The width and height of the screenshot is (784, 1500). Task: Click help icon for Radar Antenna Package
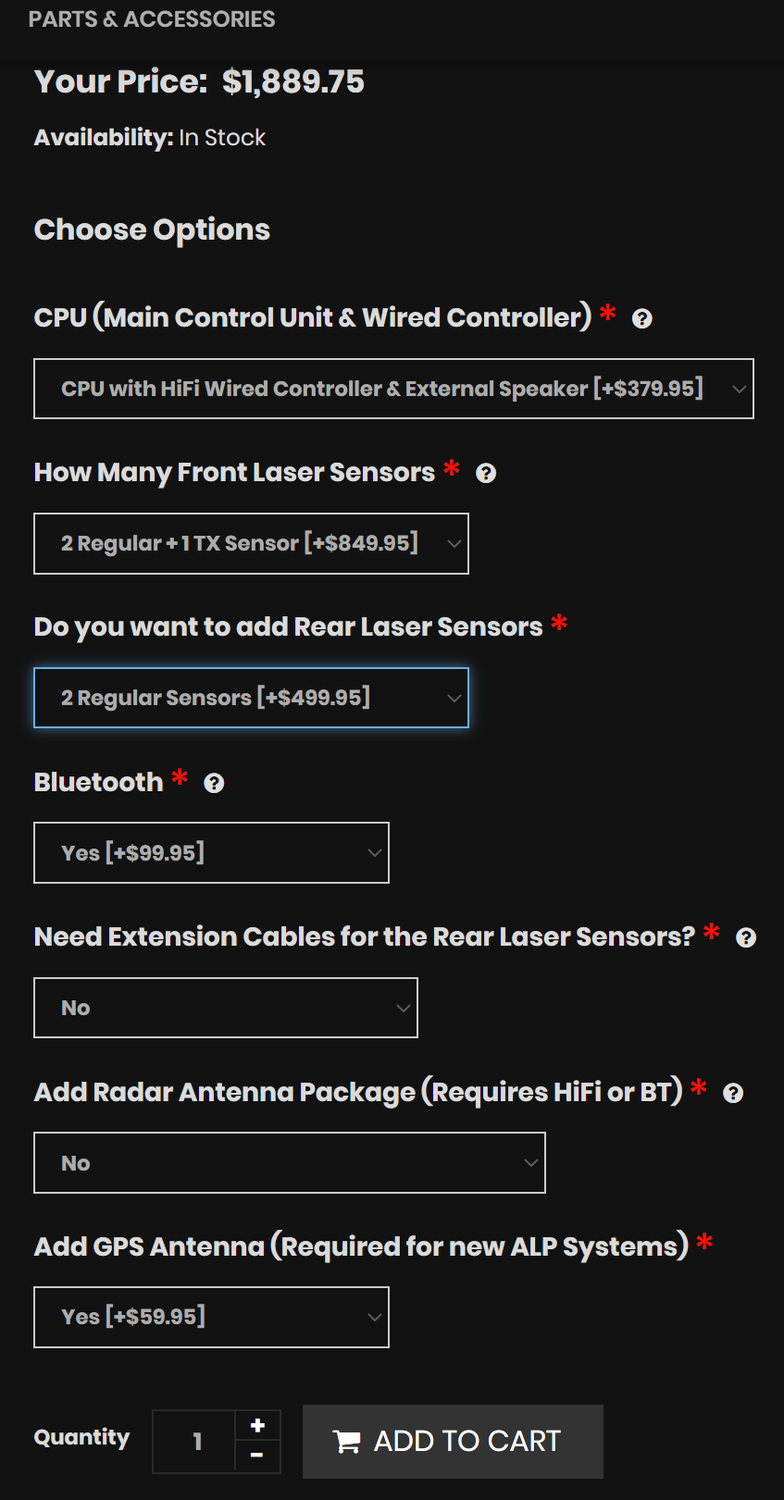coord(733,1094)
